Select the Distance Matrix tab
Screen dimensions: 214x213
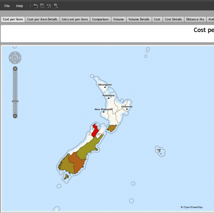(x=195, y=19)
